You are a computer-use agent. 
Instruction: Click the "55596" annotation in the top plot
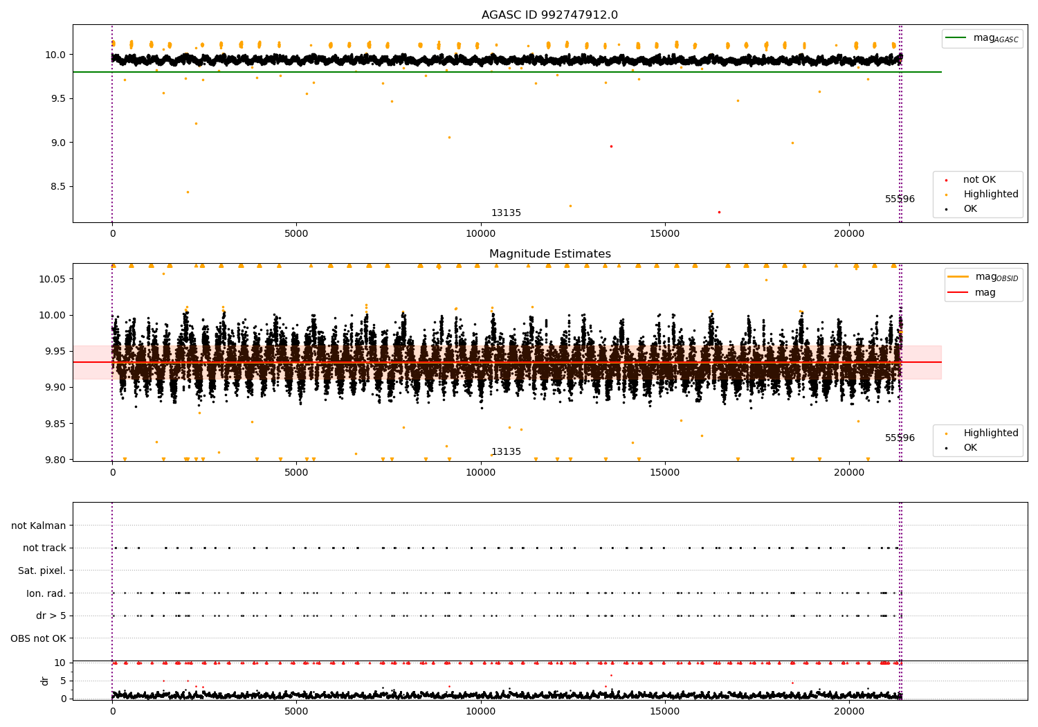pyautogui.click(x=900, y=199)
